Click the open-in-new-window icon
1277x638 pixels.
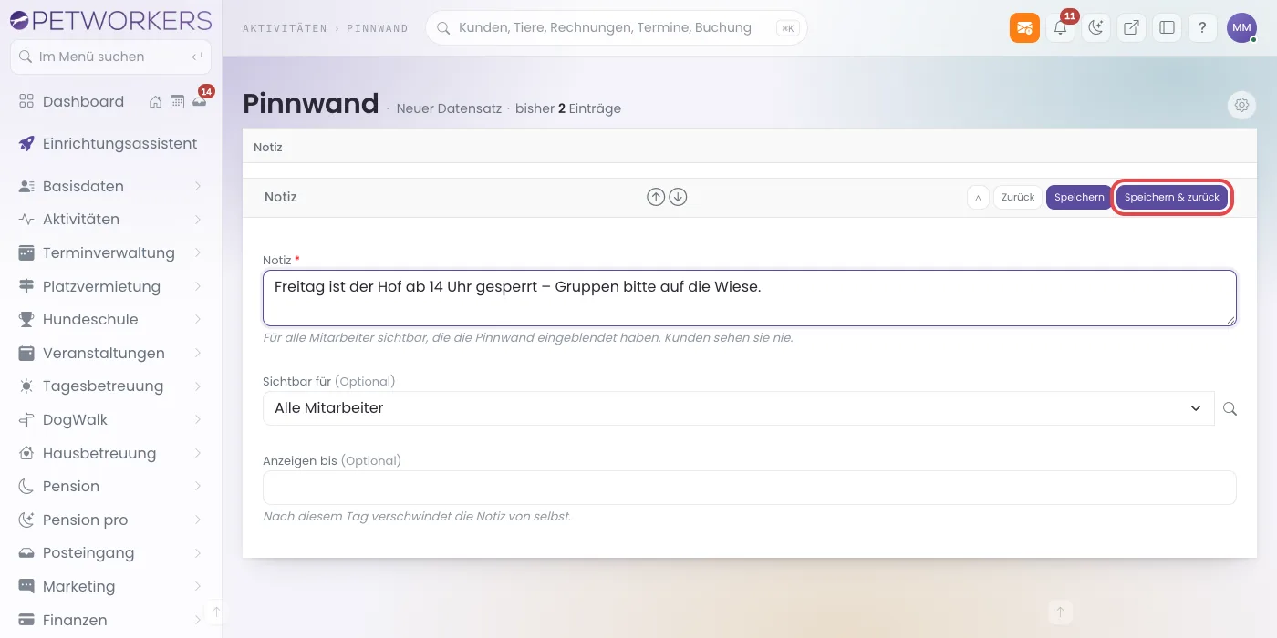1131,28
